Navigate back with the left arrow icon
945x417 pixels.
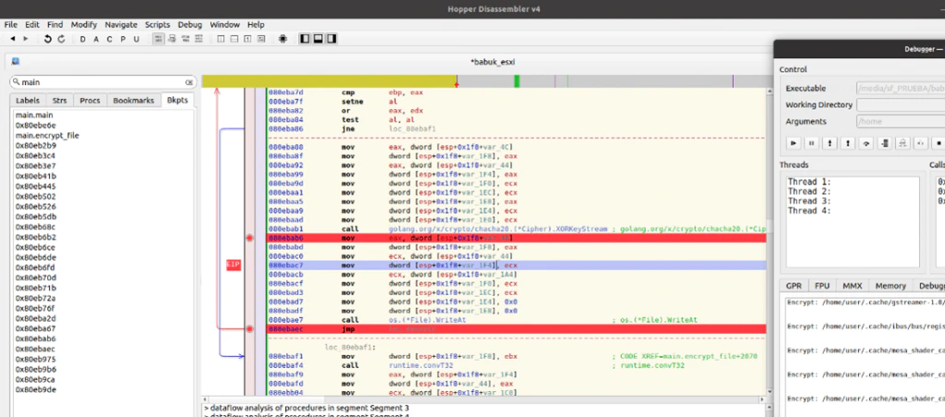click(x=13, y=39)
